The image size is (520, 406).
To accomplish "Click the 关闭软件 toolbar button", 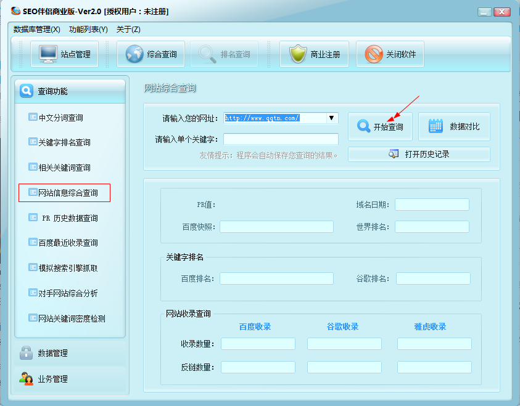I will click(x=390, y=54).
